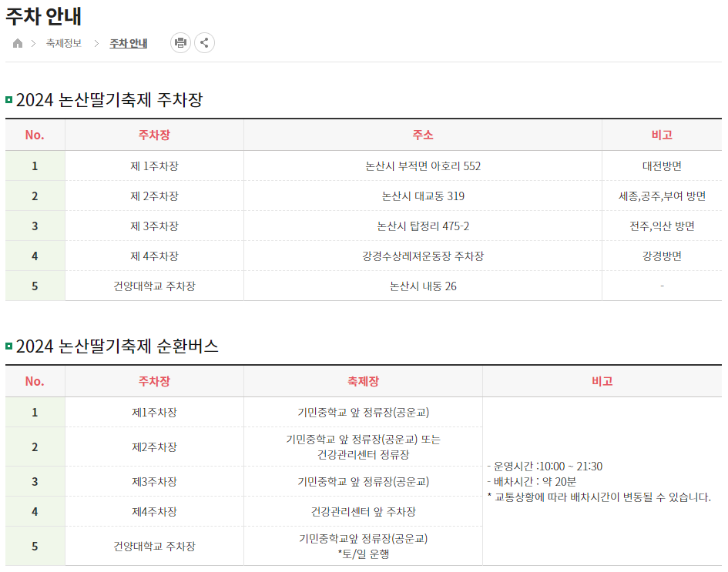
Task: Select 제 3주차장 cell in parking table
Action: pyautogui.click(x=154, y=226)
